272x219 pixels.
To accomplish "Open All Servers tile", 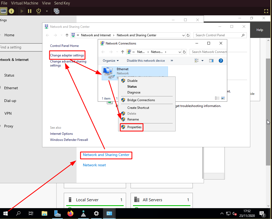I will click(162, 200).
